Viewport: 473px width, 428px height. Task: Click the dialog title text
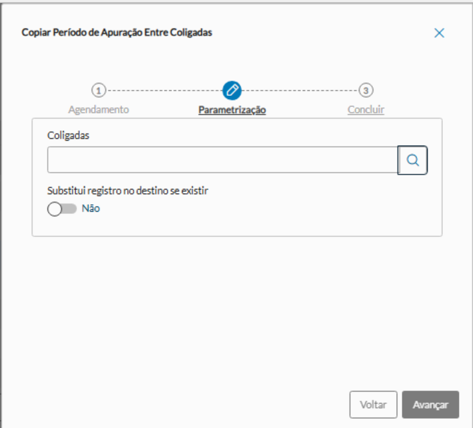click(x=117, y=33)
